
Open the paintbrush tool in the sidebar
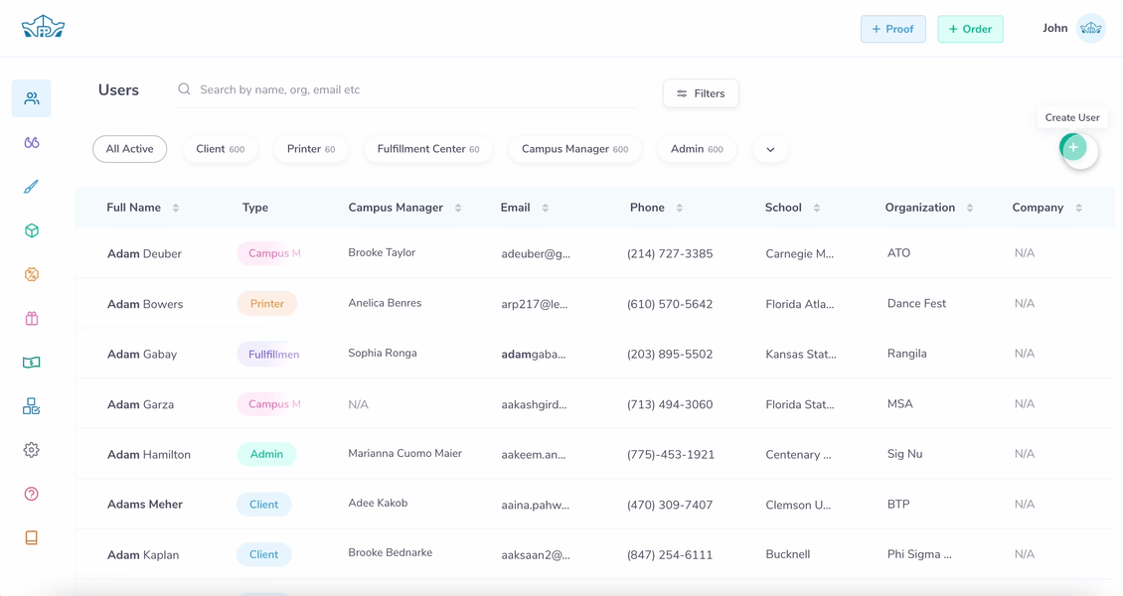tap(31, 186)
